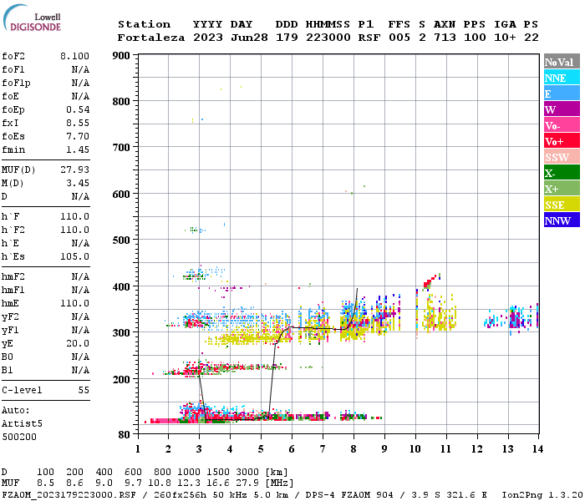Click the time 223000 in header
Viewport: 585px width, 501px height.
point(328,38)
